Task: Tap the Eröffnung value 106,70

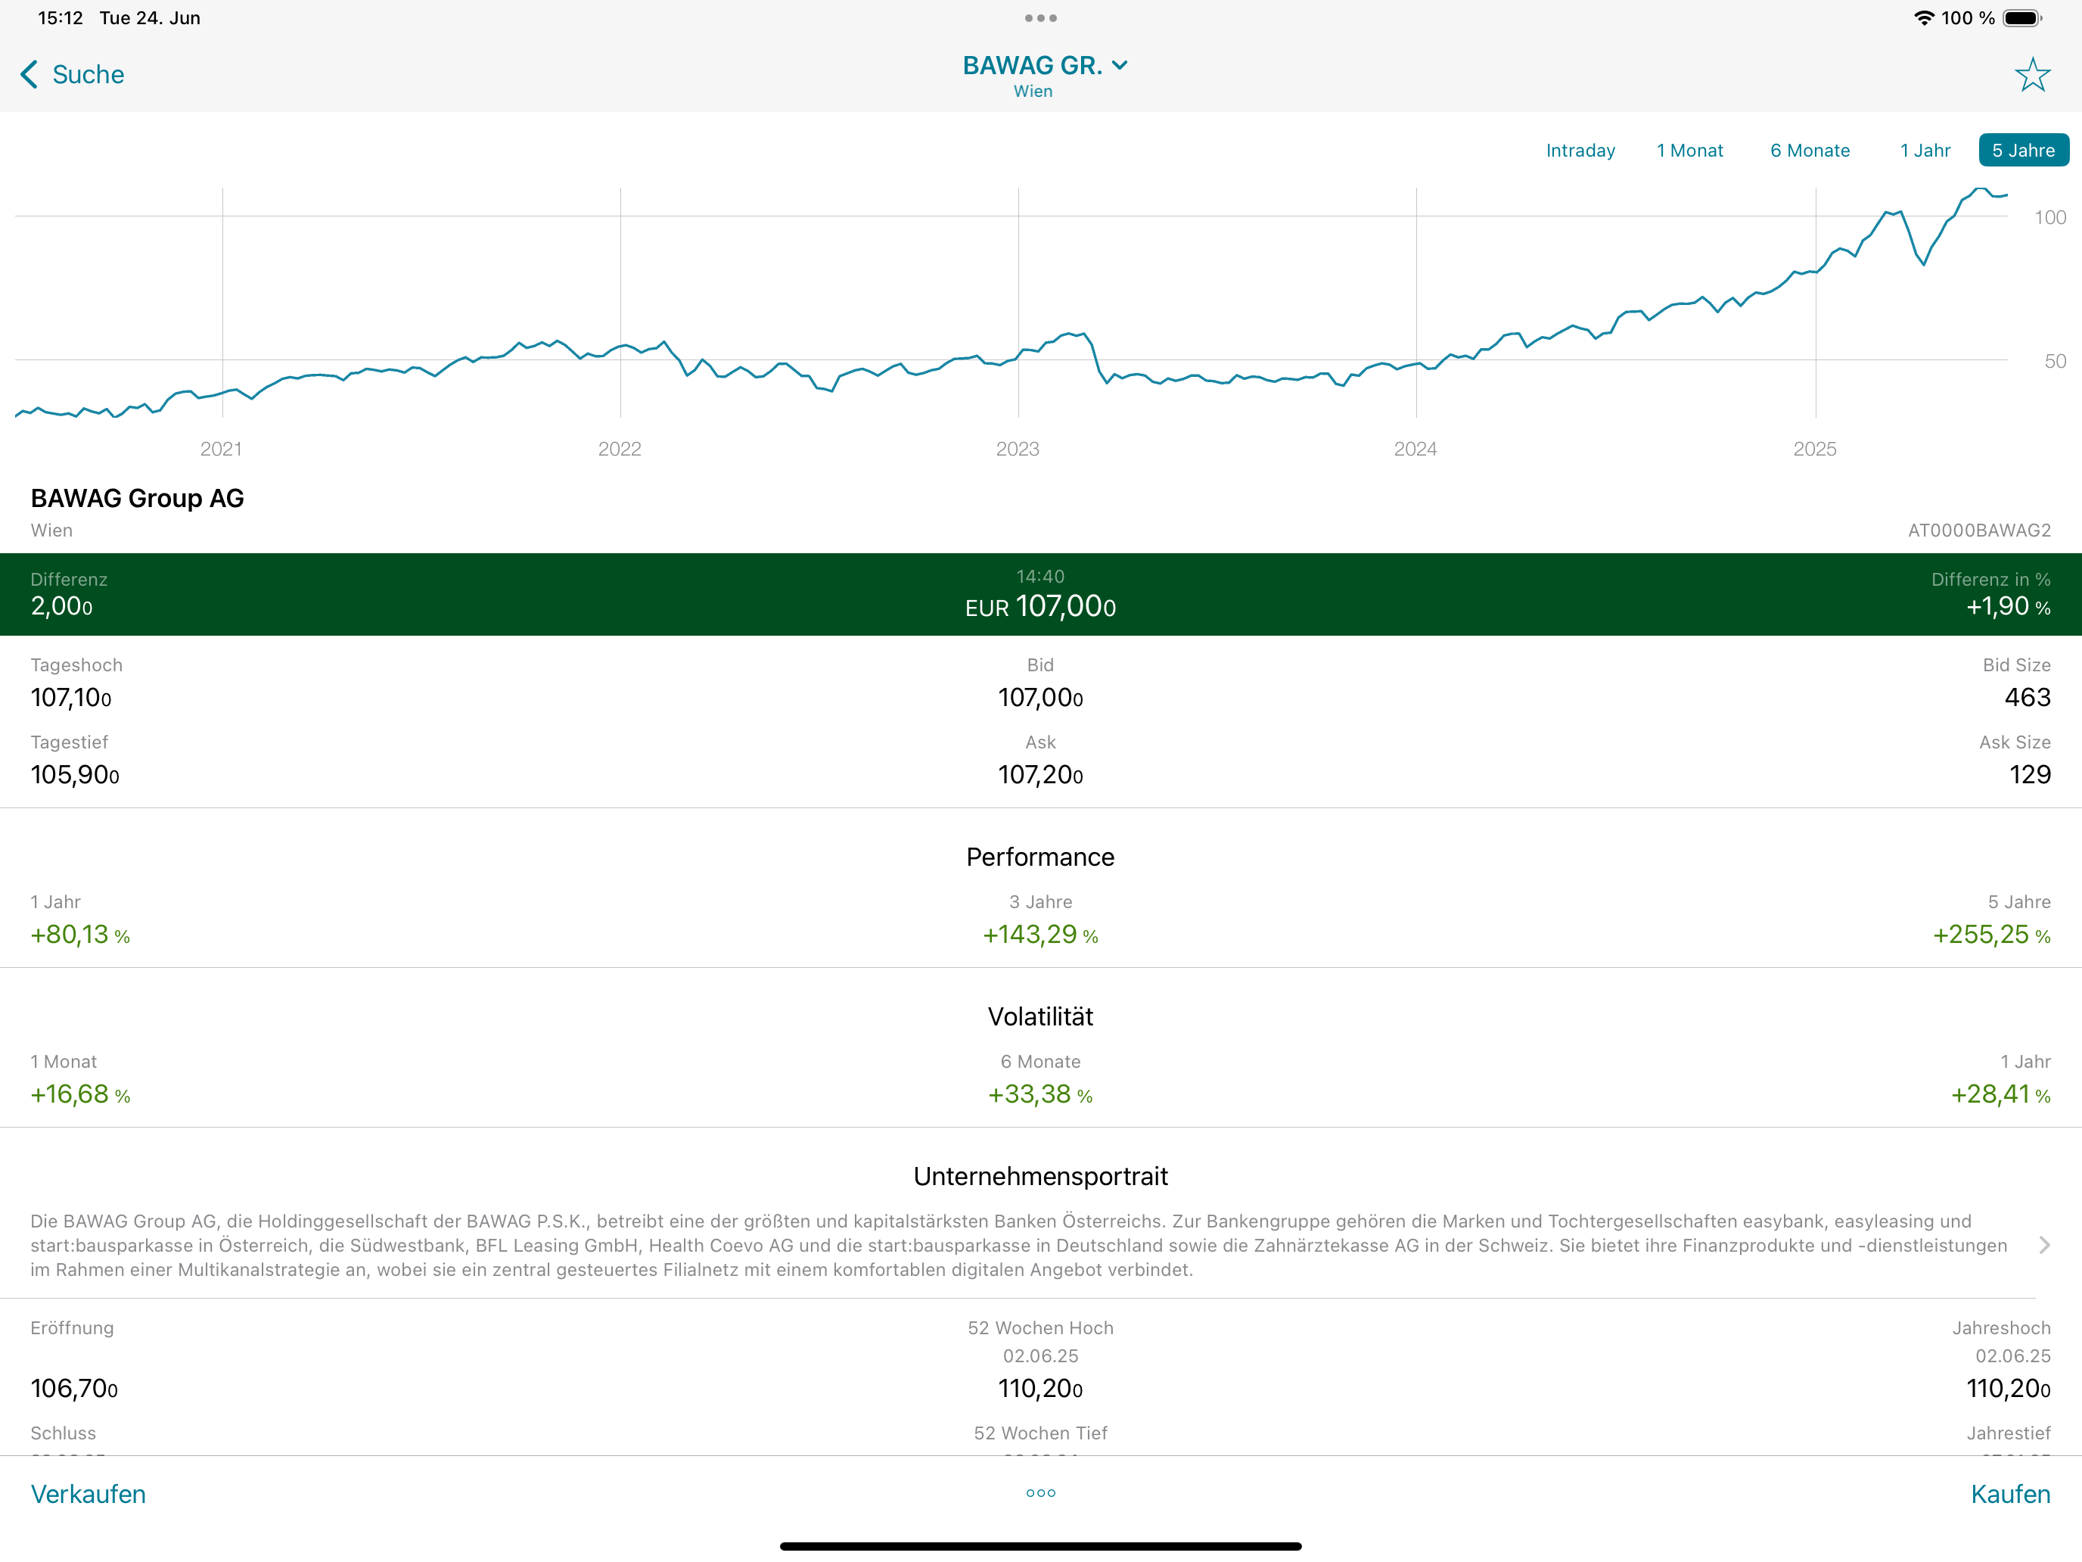Action: pyautogui.click(x=74, y=1389)
